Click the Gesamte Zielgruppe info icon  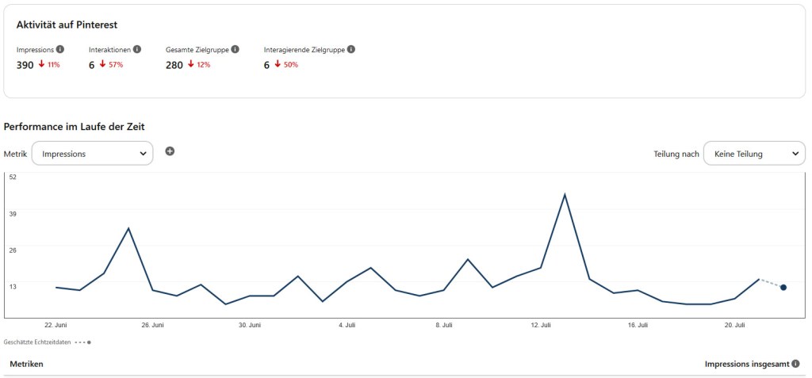click(235, 50)
